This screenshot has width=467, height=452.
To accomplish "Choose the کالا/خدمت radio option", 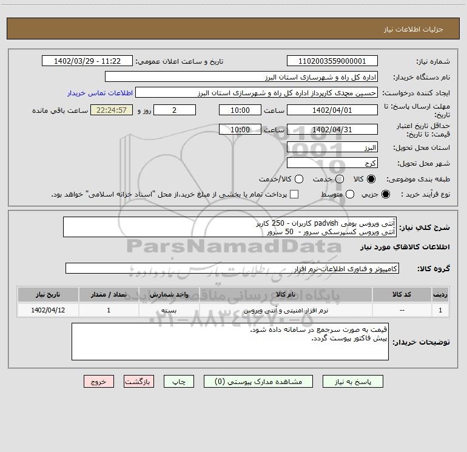I will (299, 179).
